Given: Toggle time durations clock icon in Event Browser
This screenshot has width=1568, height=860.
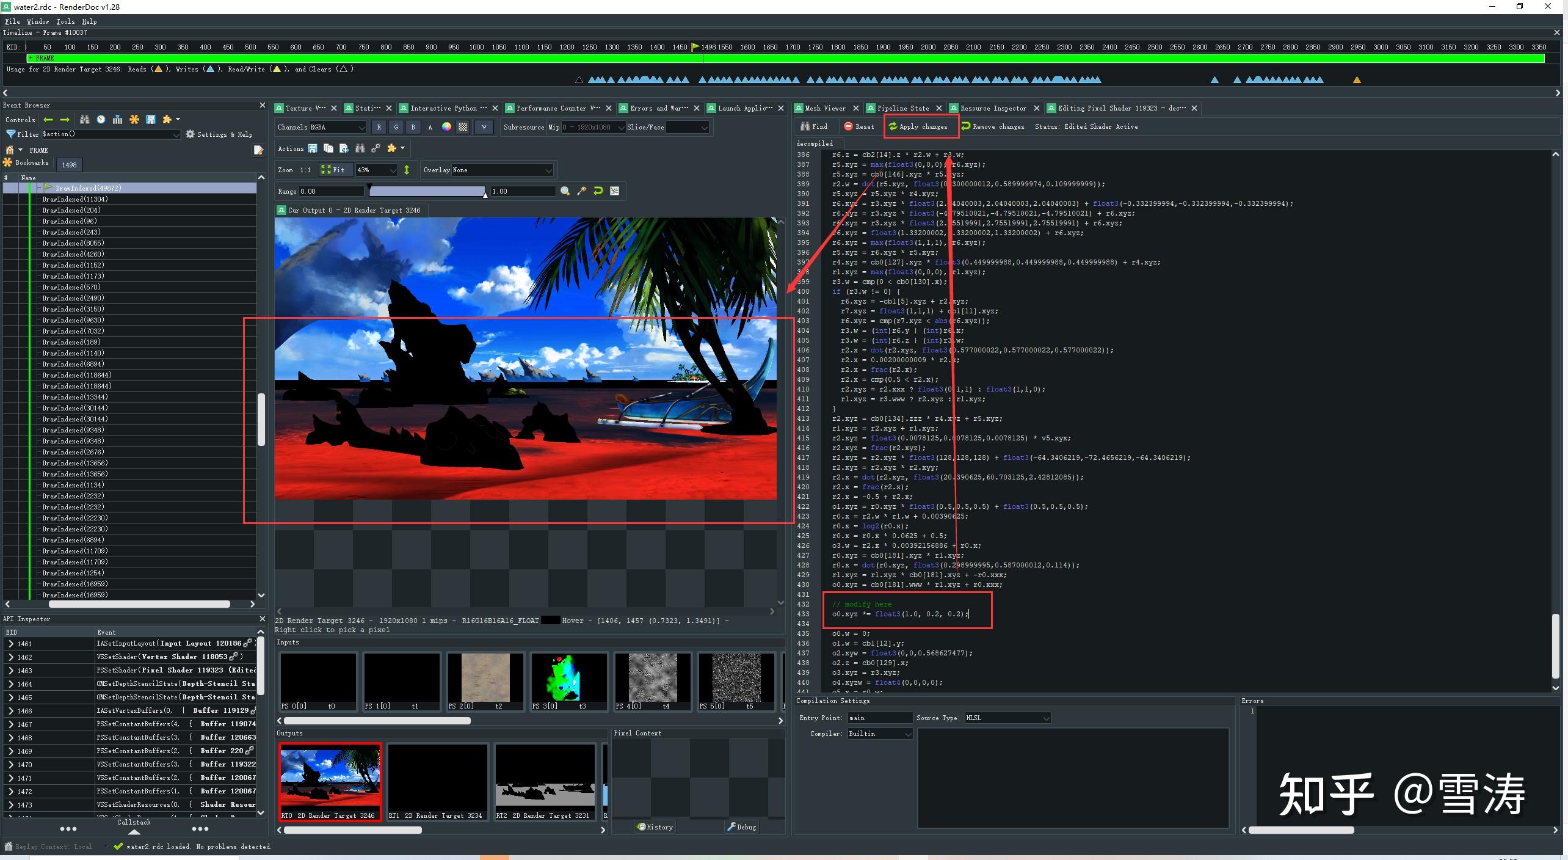Looking at the screenshot, I should (101, 120).
